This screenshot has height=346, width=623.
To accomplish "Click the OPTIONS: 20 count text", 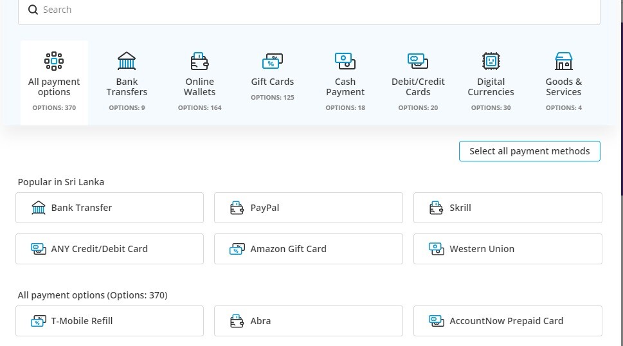I will pyautogui.click(x=418, y=107).
